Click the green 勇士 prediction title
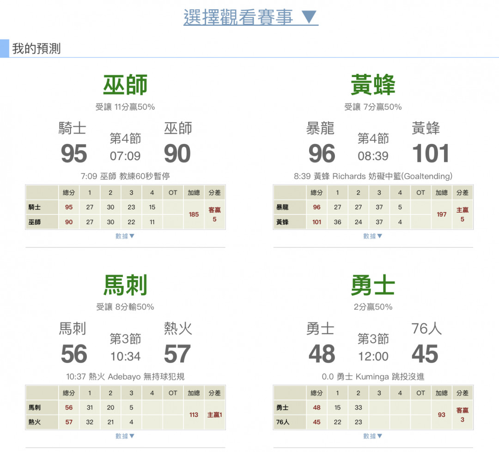 (373, 285)
